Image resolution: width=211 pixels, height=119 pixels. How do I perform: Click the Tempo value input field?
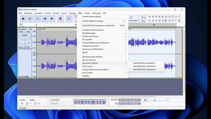click(x=22, y=104)
